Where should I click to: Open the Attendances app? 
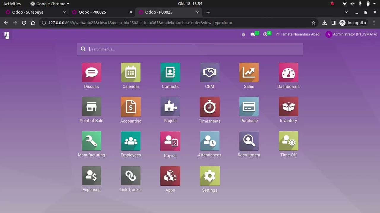pyautogui.click(x=210, y=144)
